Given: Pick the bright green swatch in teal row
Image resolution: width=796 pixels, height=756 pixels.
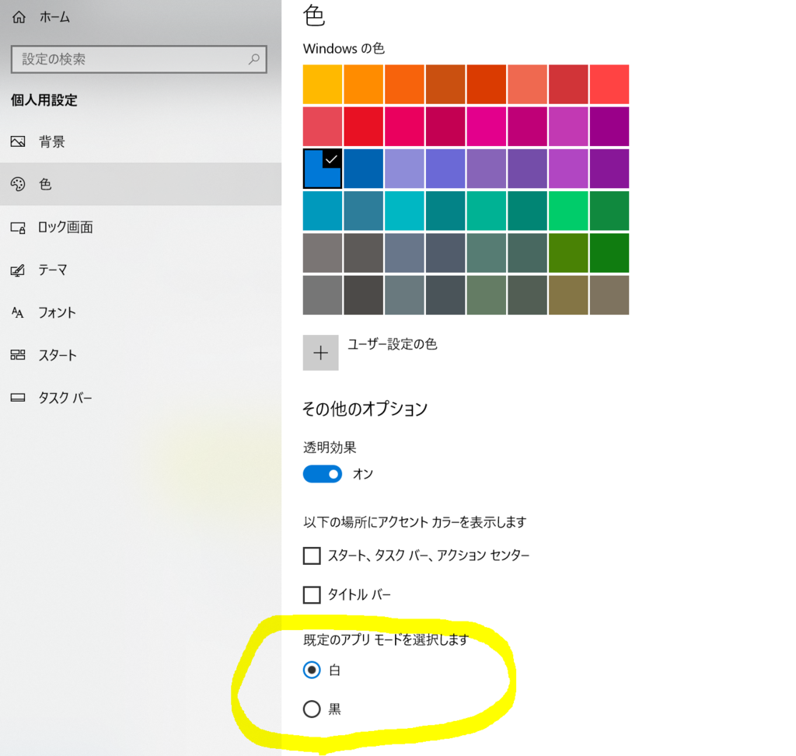Looking at the screenshot, I should coord(568,211).
